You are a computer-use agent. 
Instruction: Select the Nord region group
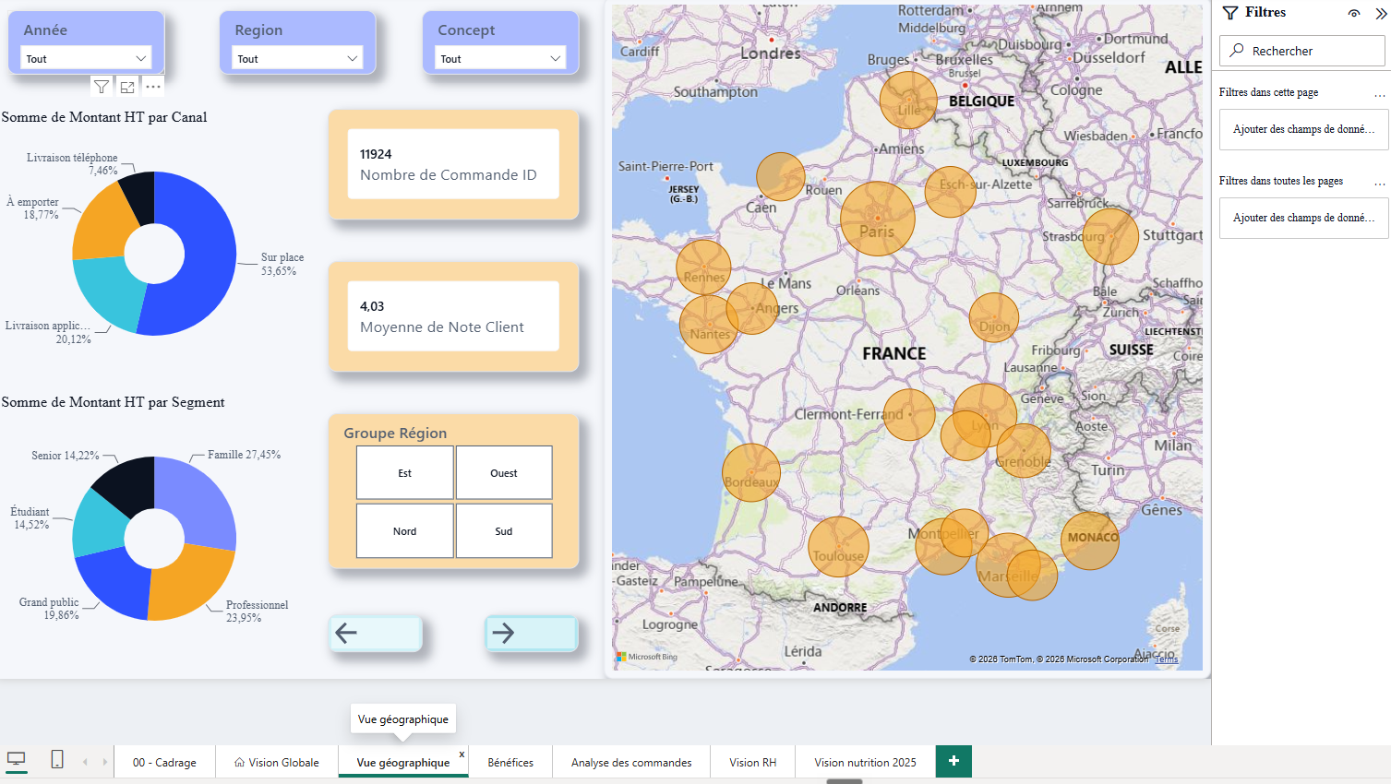405,531
